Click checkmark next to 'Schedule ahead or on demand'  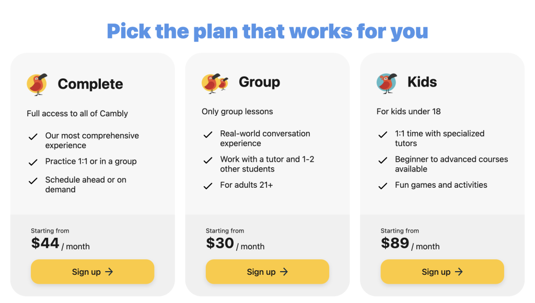point(33,181)
